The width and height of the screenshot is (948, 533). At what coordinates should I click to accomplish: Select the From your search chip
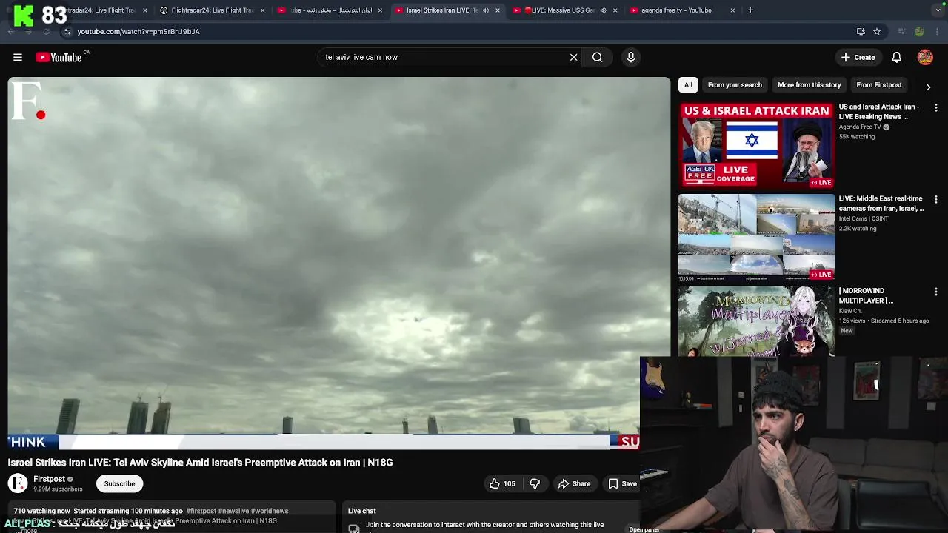coord(735,85)
